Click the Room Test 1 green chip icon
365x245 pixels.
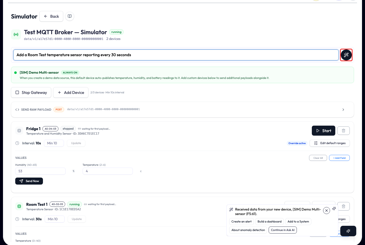pos(19,206)
